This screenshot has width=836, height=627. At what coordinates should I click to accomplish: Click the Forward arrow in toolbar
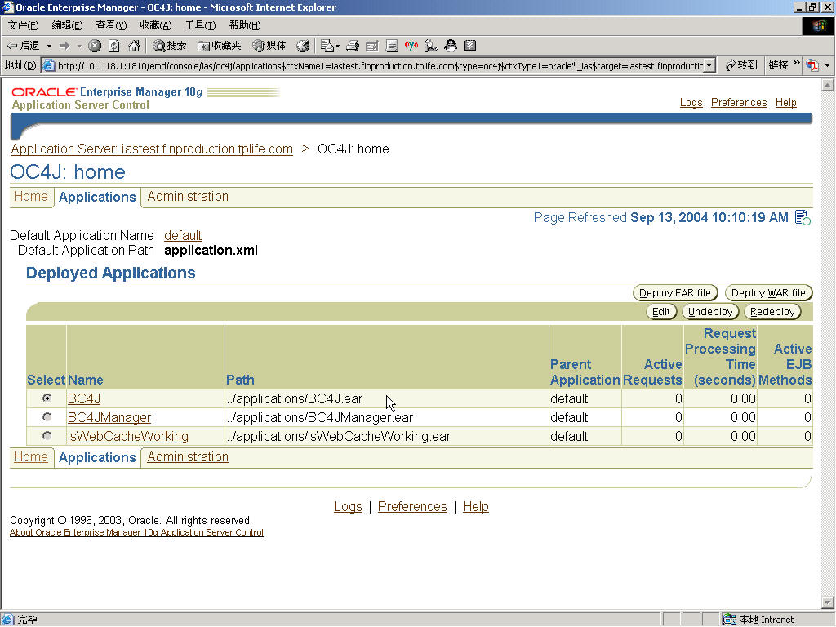tap(64, 46)
